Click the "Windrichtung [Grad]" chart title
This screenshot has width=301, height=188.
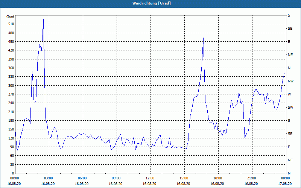click(152, 3)
